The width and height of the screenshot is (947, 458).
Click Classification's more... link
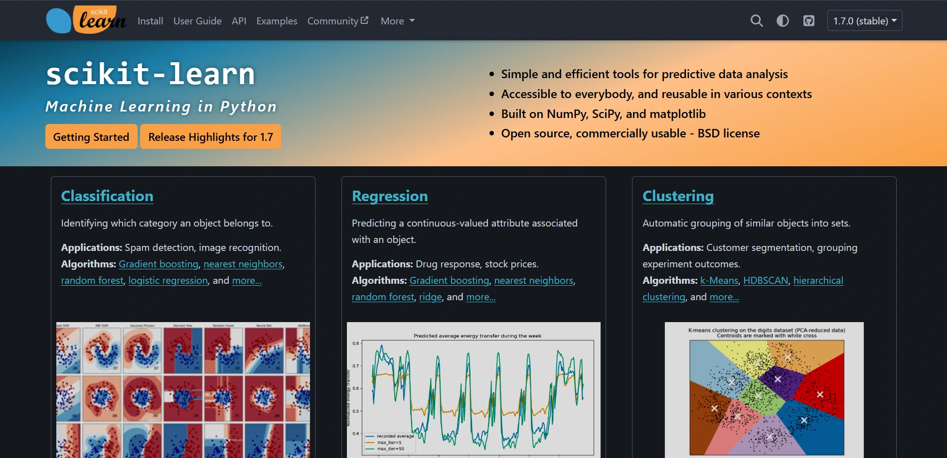(247, 281)
